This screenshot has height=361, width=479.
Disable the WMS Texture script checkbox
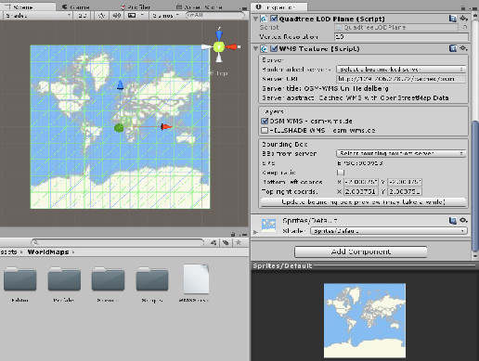point(274,48)
